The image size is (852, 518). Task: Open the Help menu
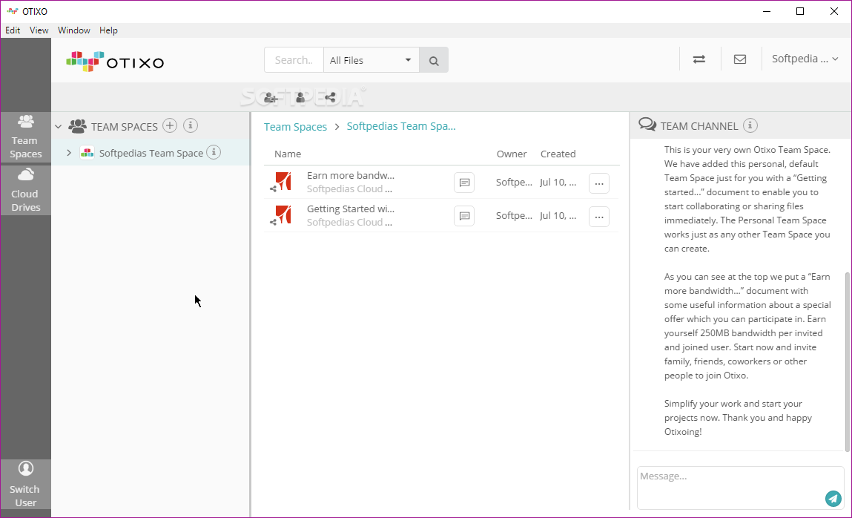pyautogui.click(x=108, y=30)
